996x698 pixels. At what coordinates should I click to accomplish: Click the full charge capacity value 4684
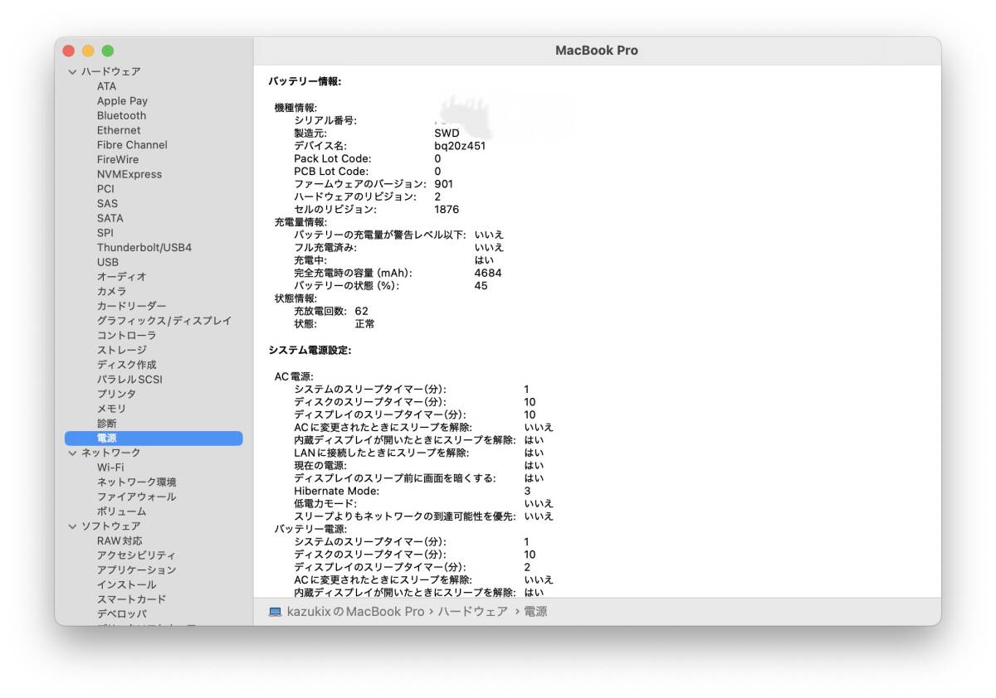tap(488, 273)
